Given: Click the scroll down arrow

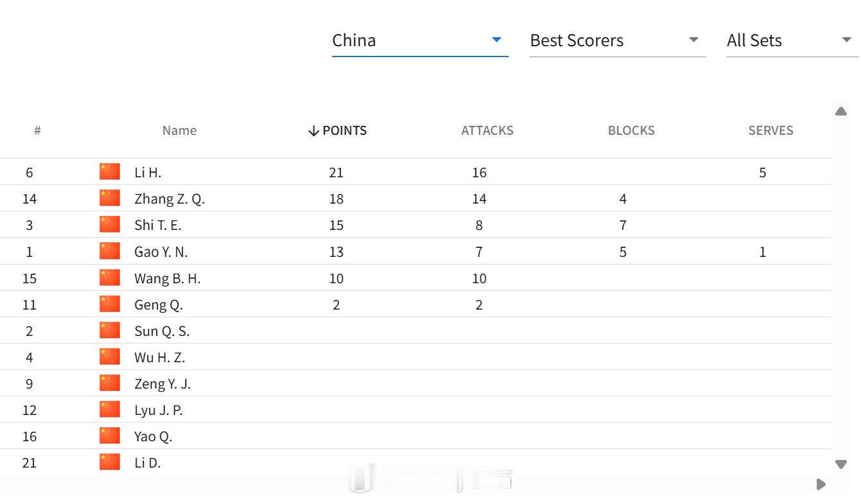Looking at the screenshot, I should (x=840, y=464).
